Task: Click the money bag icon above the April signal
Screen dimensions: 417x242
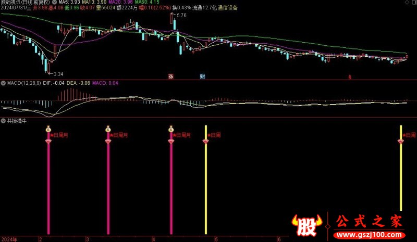Action: 171,129
